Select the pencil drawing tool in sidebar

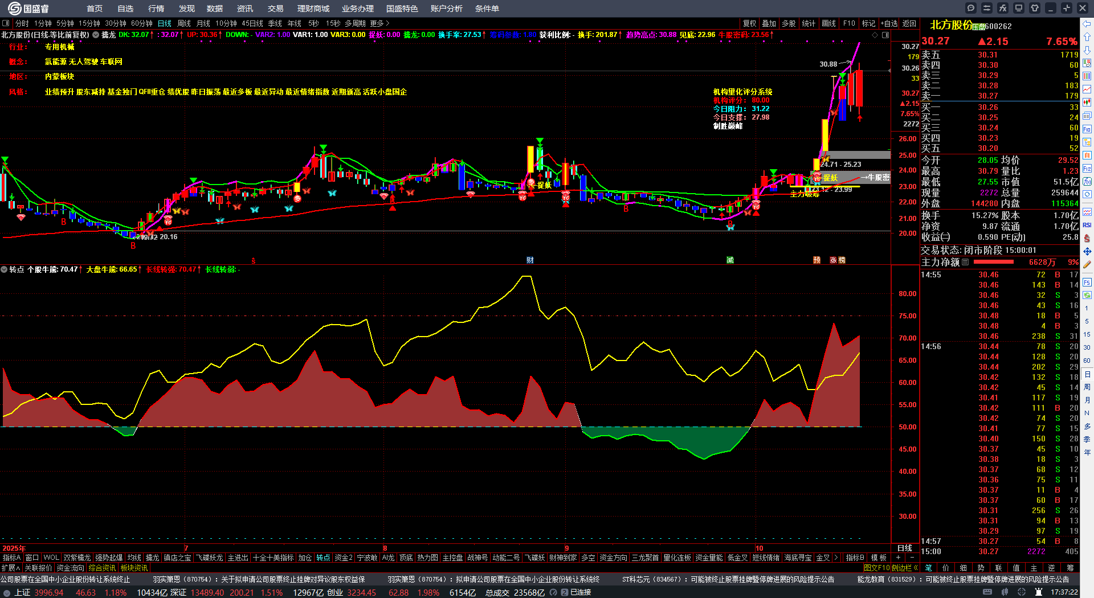tap(1087, 264)
